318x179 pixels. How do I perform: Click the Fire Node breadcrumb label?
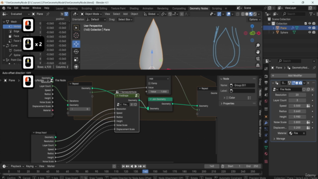pyautogui.click(x=61, y=81)
